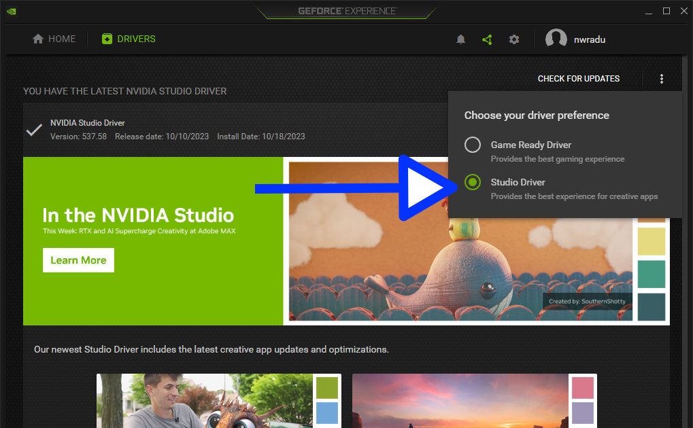Screen dimensions: 693x428
Task: Switch to the Drivers tab
Action: (136, 39)
